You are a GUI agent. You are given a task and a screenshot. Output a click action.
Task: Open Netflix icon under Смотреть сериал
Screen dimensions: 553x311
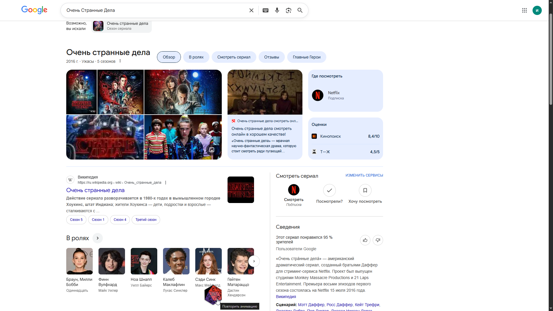[293, 190]
